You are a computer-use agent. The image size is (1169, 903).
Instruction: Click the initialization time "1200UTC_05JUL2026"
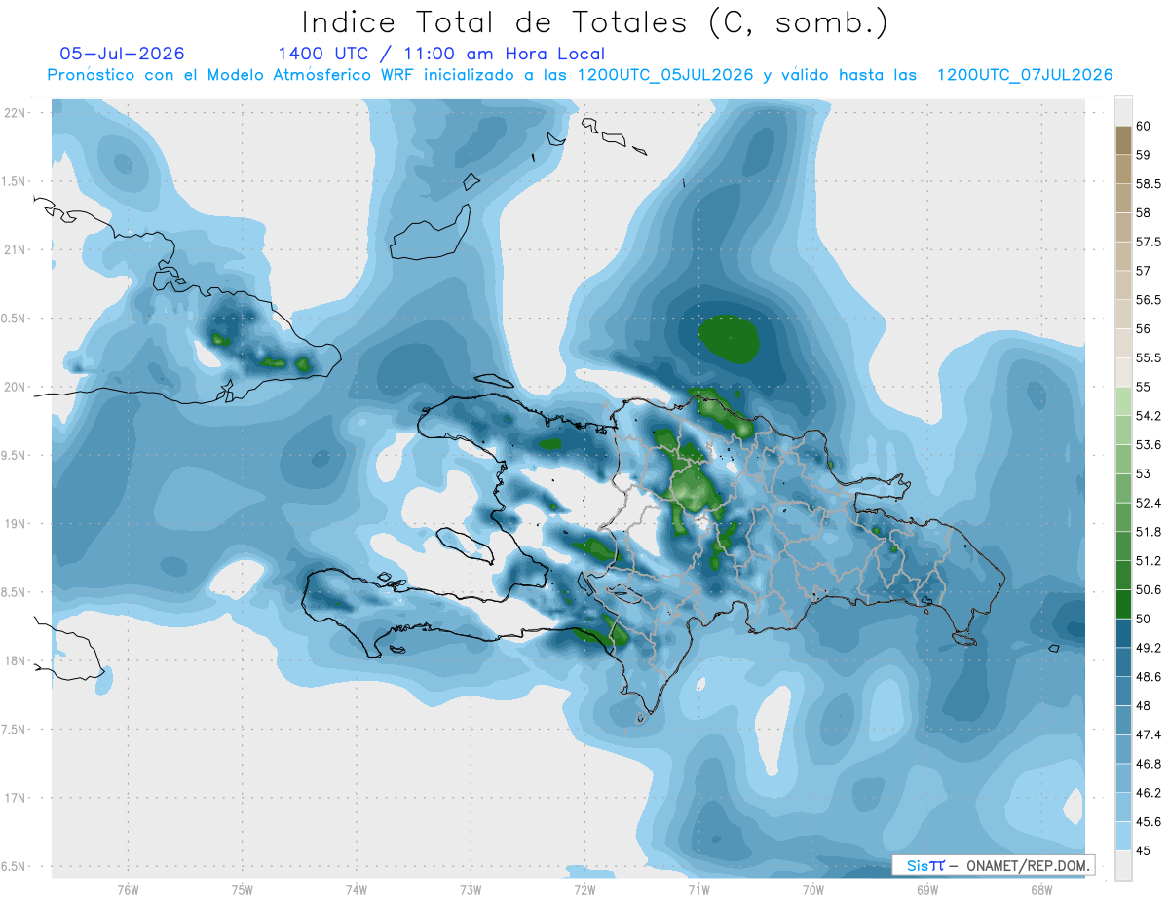point(666,75)
